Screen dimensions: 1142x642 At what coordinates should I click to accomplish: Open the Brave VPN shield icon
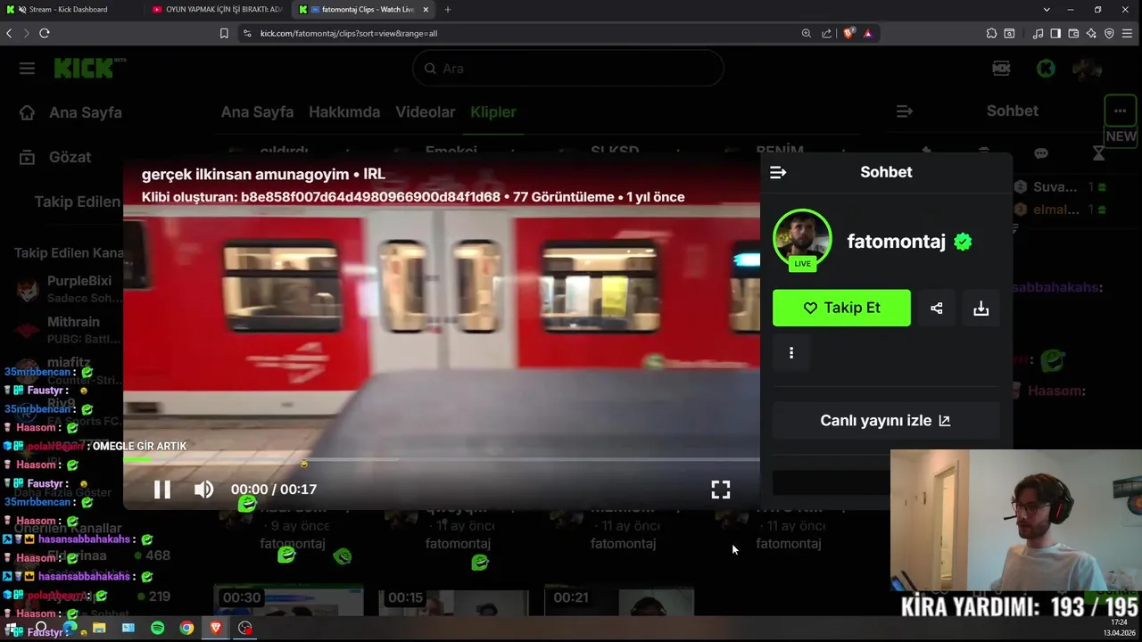[x=1109, y=33]
